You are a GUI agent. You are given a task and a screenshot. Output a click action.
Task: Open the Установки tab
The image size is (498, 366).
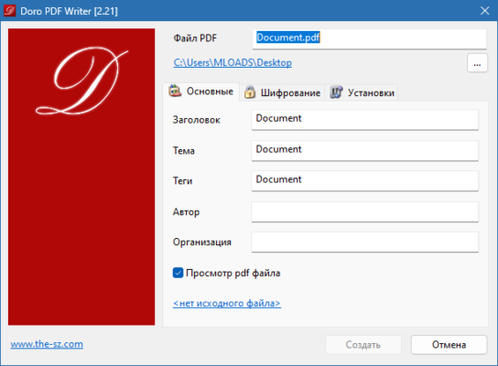tap(362, 92)
